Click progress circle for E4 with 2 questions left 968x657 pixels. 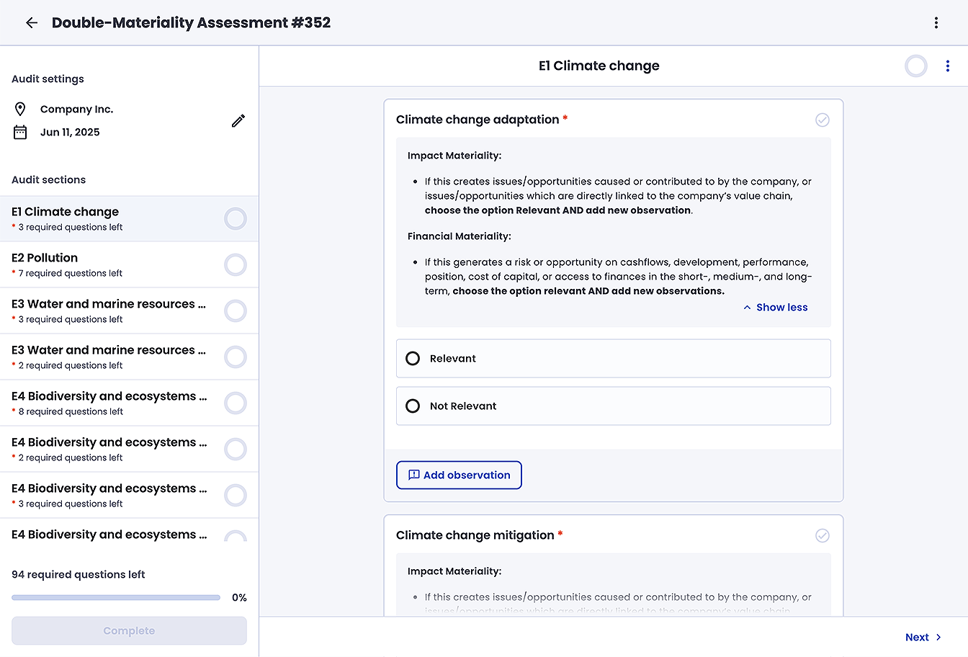[236, 449]
